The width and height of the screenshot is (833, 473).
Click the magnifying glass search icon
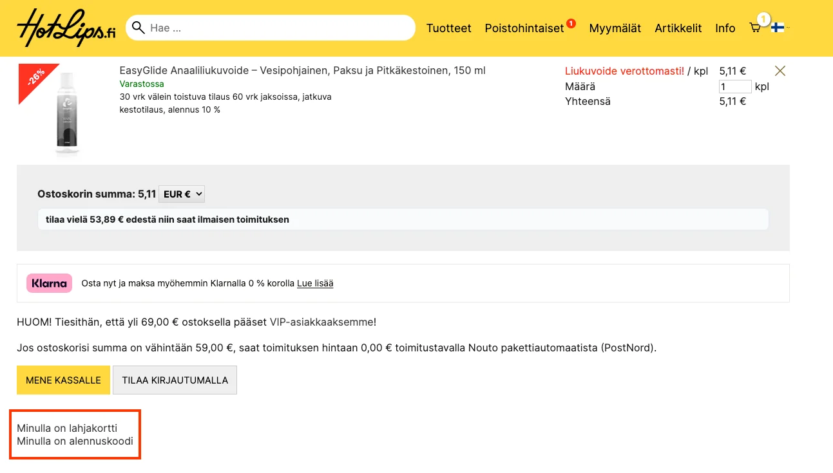[138, 27]
